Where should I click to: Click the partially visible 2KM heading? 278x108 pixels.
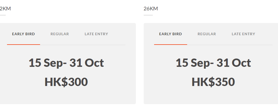click(x=5, y=9)
